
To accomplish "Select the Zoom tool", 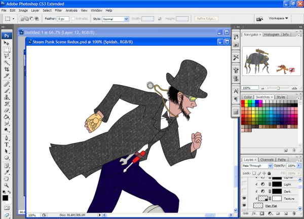I will (x=7, y=185).
